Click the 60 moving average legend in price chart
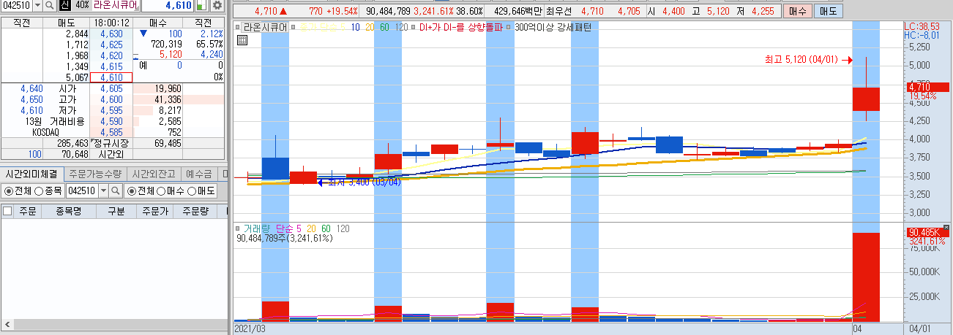The width and height of the screenshot is (953, 335). point(384,27)
